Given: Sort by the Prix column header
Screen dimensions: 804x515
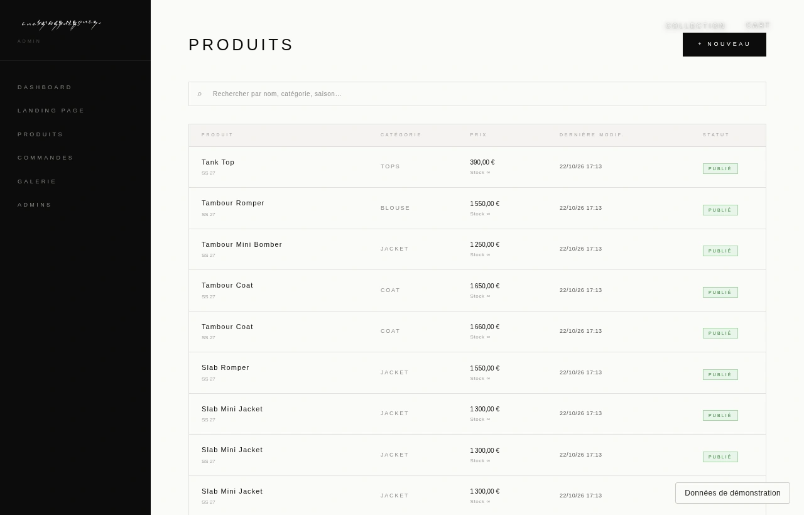Looking at the screenshot, I should 479,135.
